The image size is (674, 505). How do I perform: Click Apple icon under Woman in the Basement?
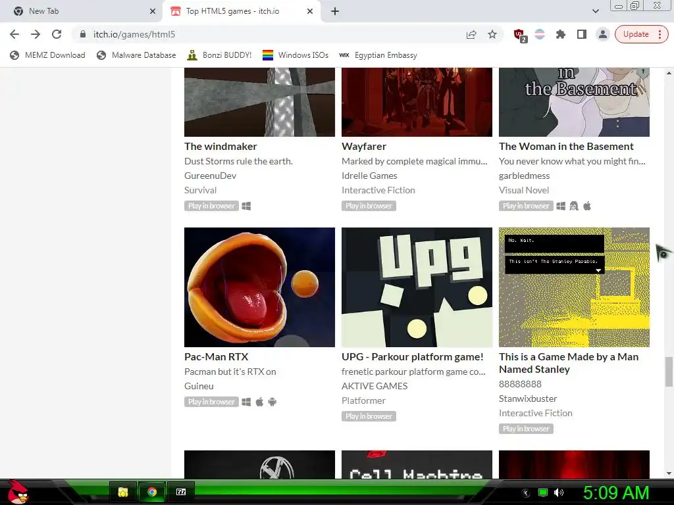587,206
